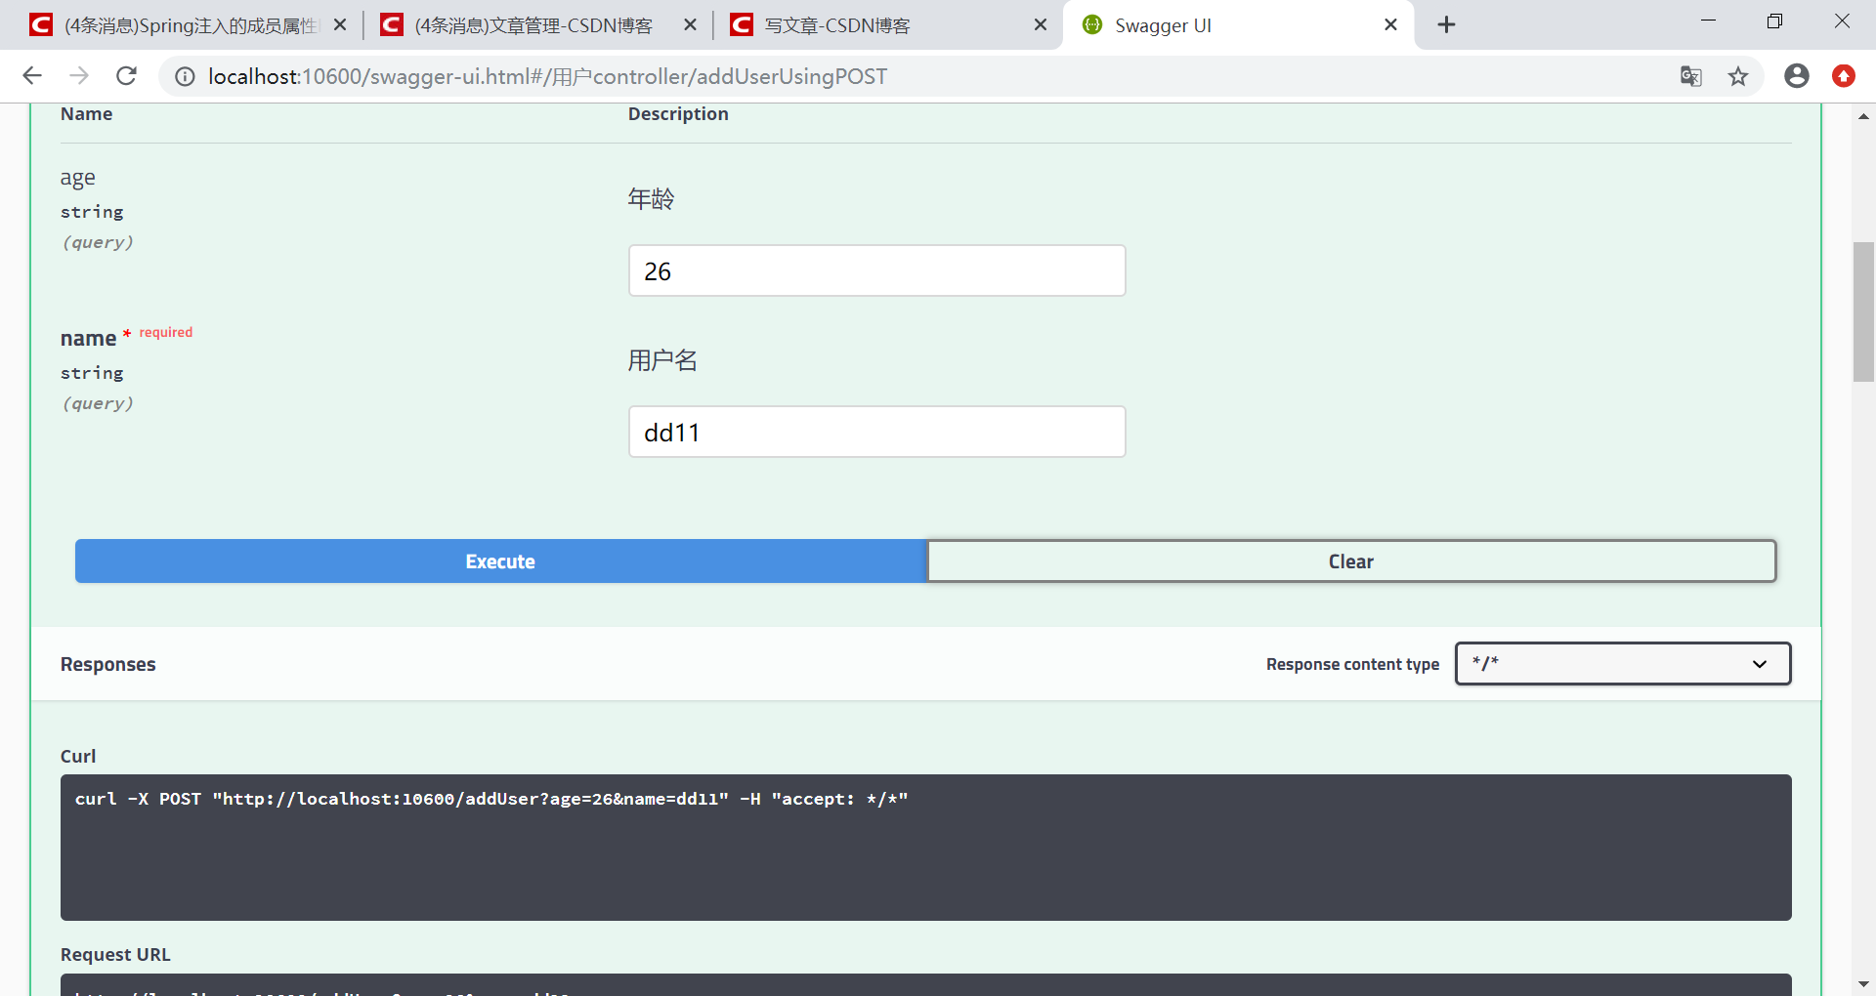Restore down the browser window
The image size is (1876, 996).
1774,21
